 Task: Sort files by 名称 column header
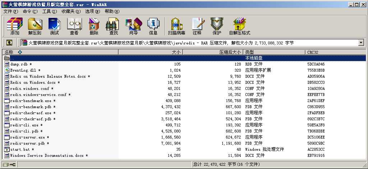point(60,52)
